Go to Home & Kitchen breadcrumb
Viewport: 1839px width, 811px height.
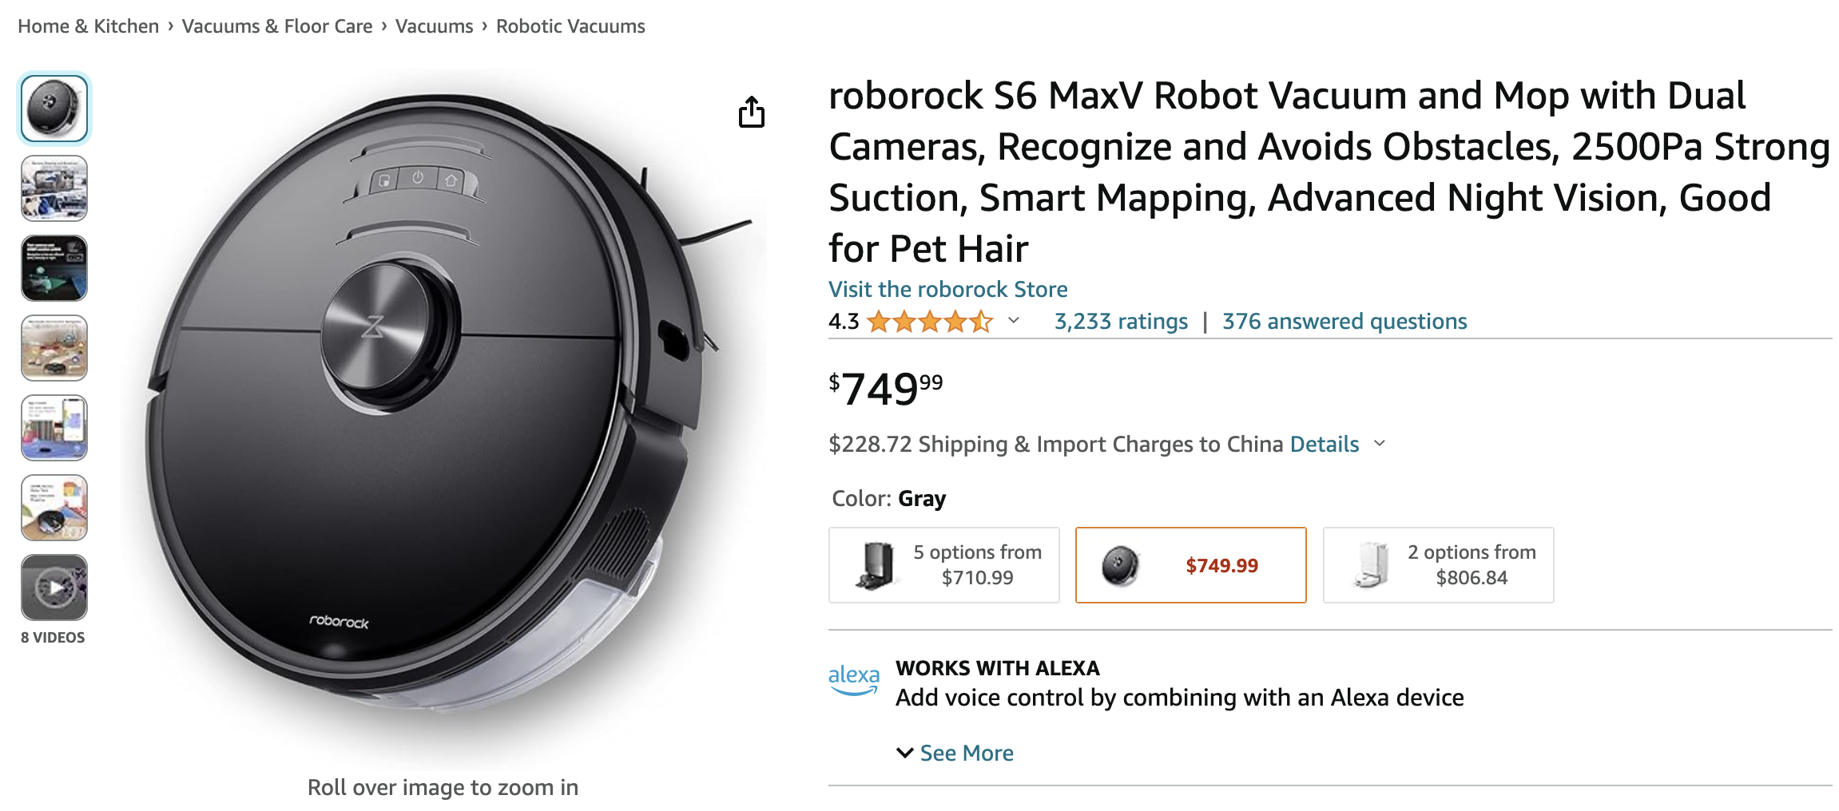(89, 26)
